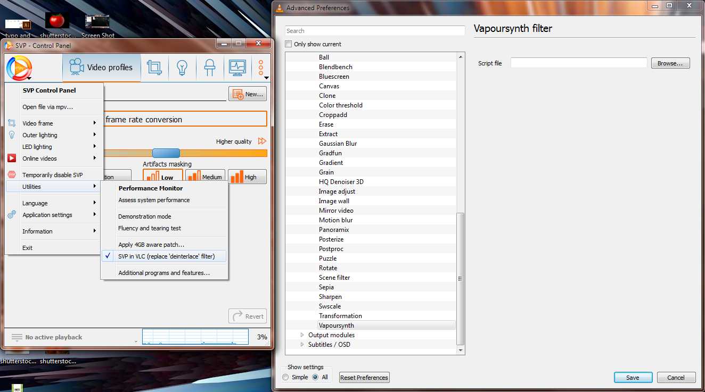
Task: Click the Higher quality double-arrow icon
Action: pyautogui.click(x=261, y=141)
